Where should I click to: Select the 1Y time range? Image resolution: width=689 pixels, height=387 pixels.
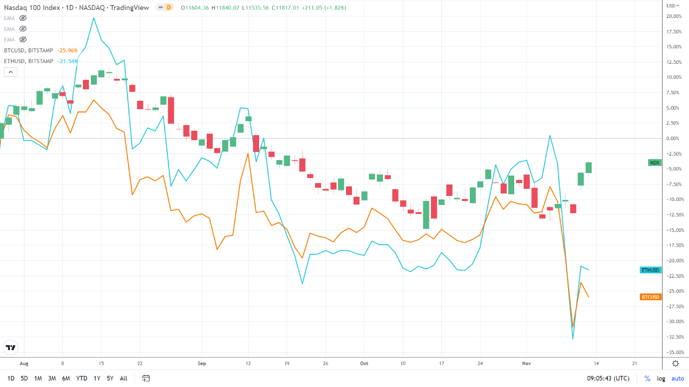tap(97, 379)
